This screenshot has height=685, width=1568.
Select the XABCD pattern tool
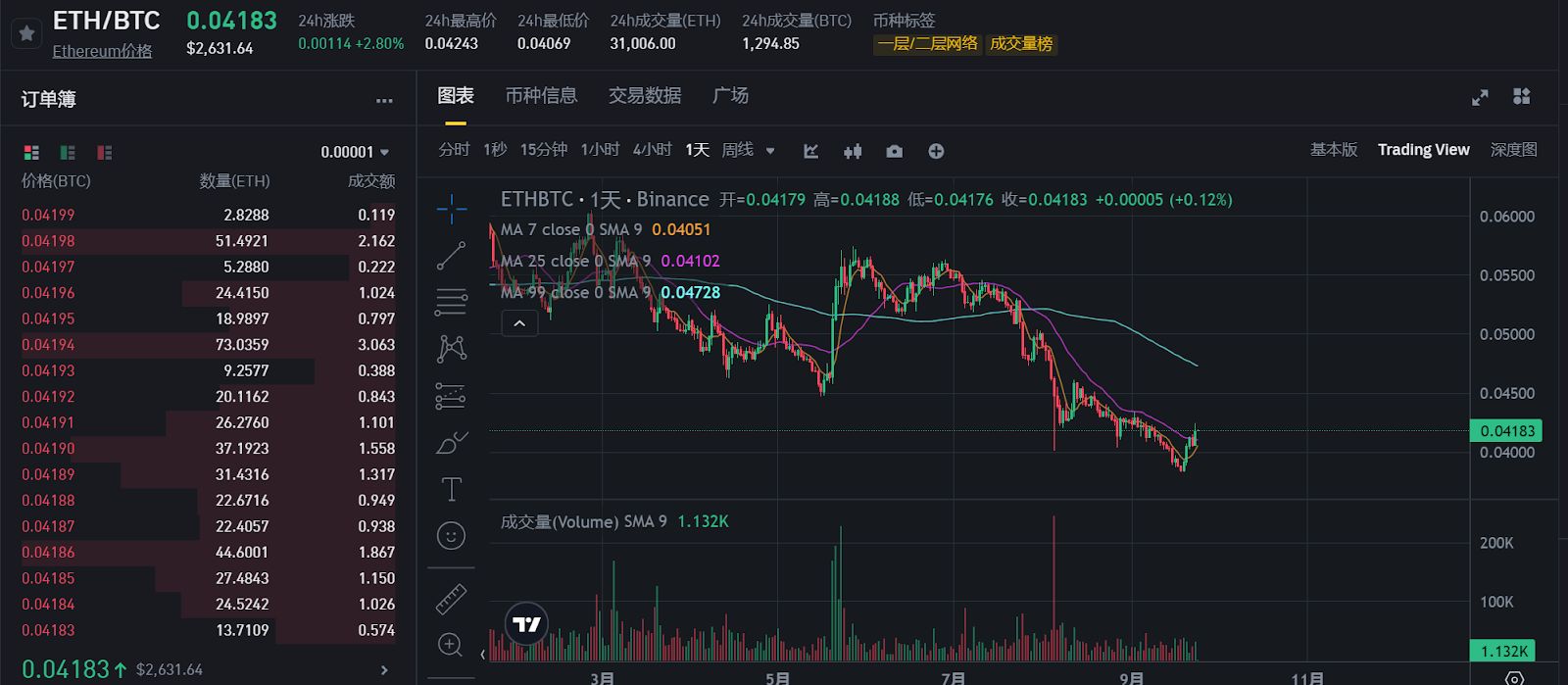click(451, 348)
